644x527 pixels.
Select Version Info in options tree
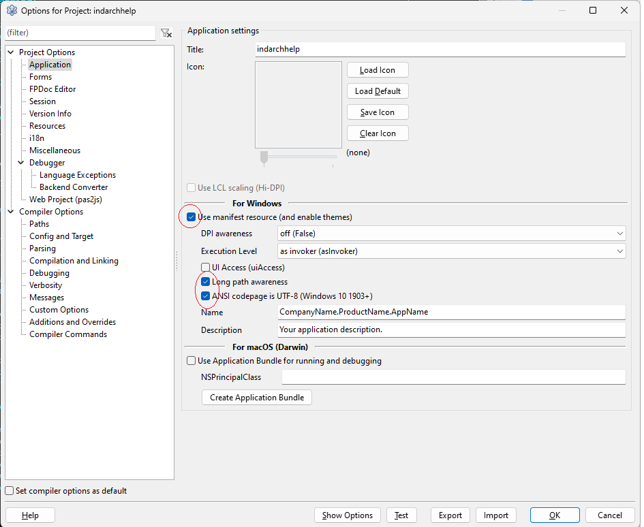tap(50, 114)
